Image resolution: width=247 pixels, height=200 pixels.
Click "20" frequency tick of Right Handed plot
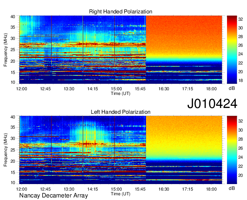13,61
